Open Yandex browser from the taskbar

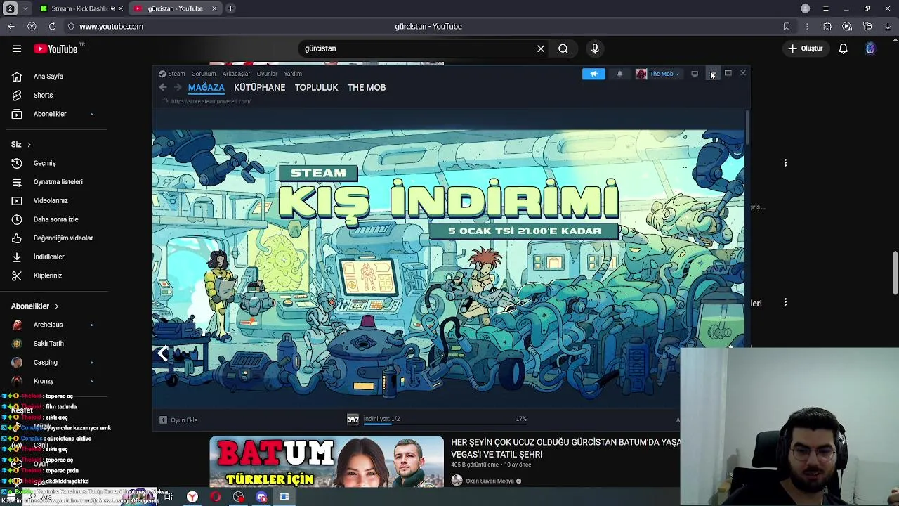pyautogui.click(x=192, y=497)
